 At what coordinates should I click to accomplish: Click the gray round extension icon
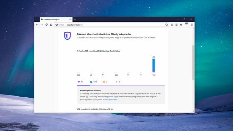tap(177, 25)
